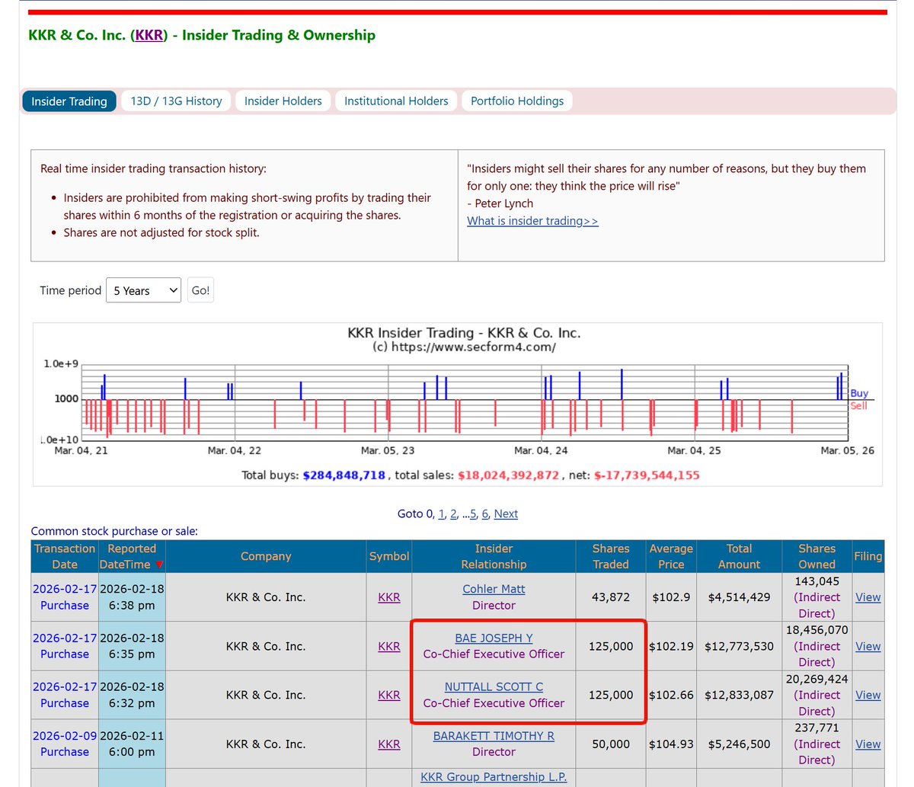Sort by the Symbol column header
Viewport: 914px width, 787px height.
(389, 556)
